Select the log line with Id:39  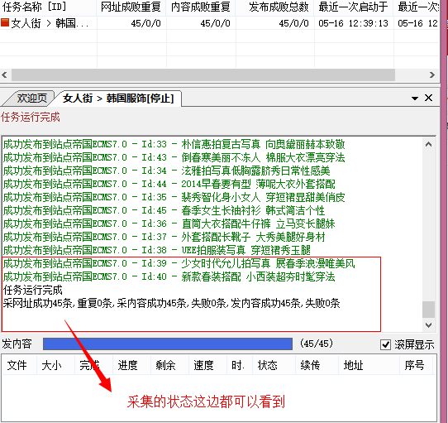click(179, 263)
